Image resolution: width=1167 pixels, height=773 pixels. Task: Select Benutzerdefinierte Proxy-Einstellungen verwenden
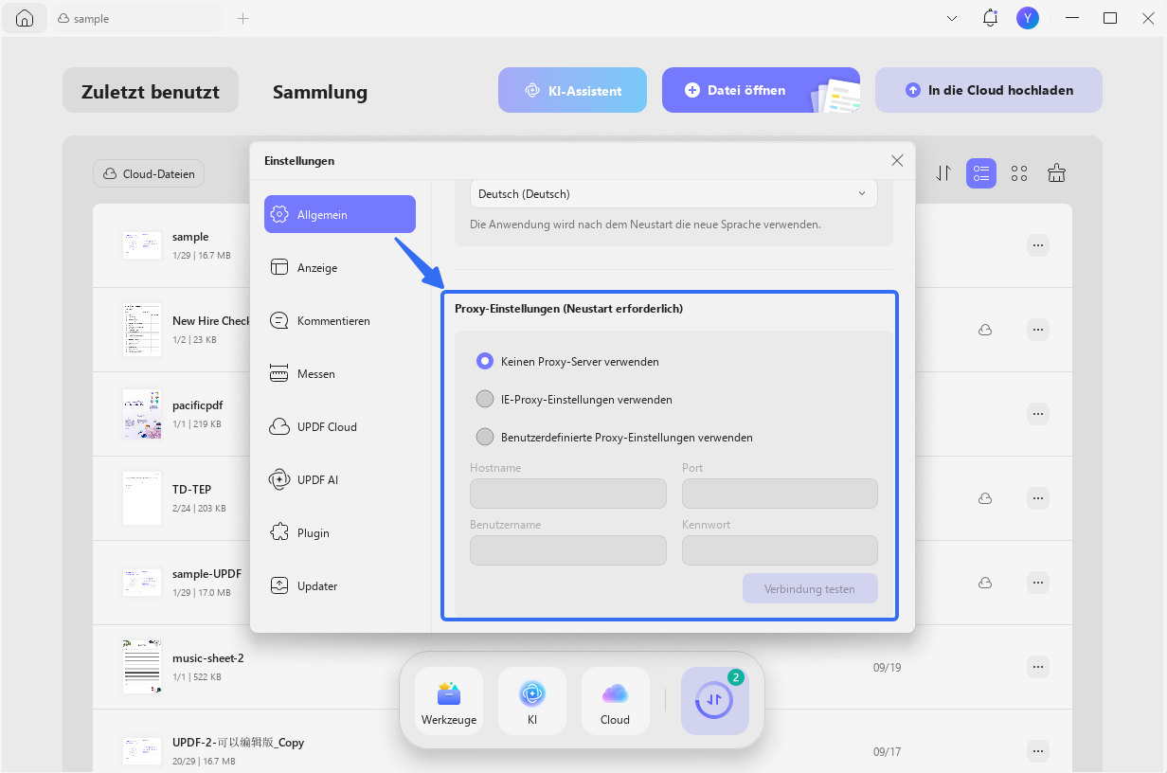point(485,437)
